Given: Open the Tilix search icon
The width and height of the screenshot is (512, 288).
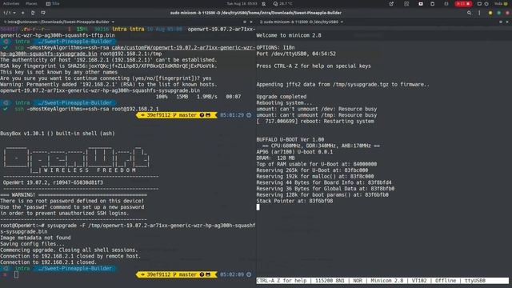Looking at the screenshot, I should [x=470, y=13].
